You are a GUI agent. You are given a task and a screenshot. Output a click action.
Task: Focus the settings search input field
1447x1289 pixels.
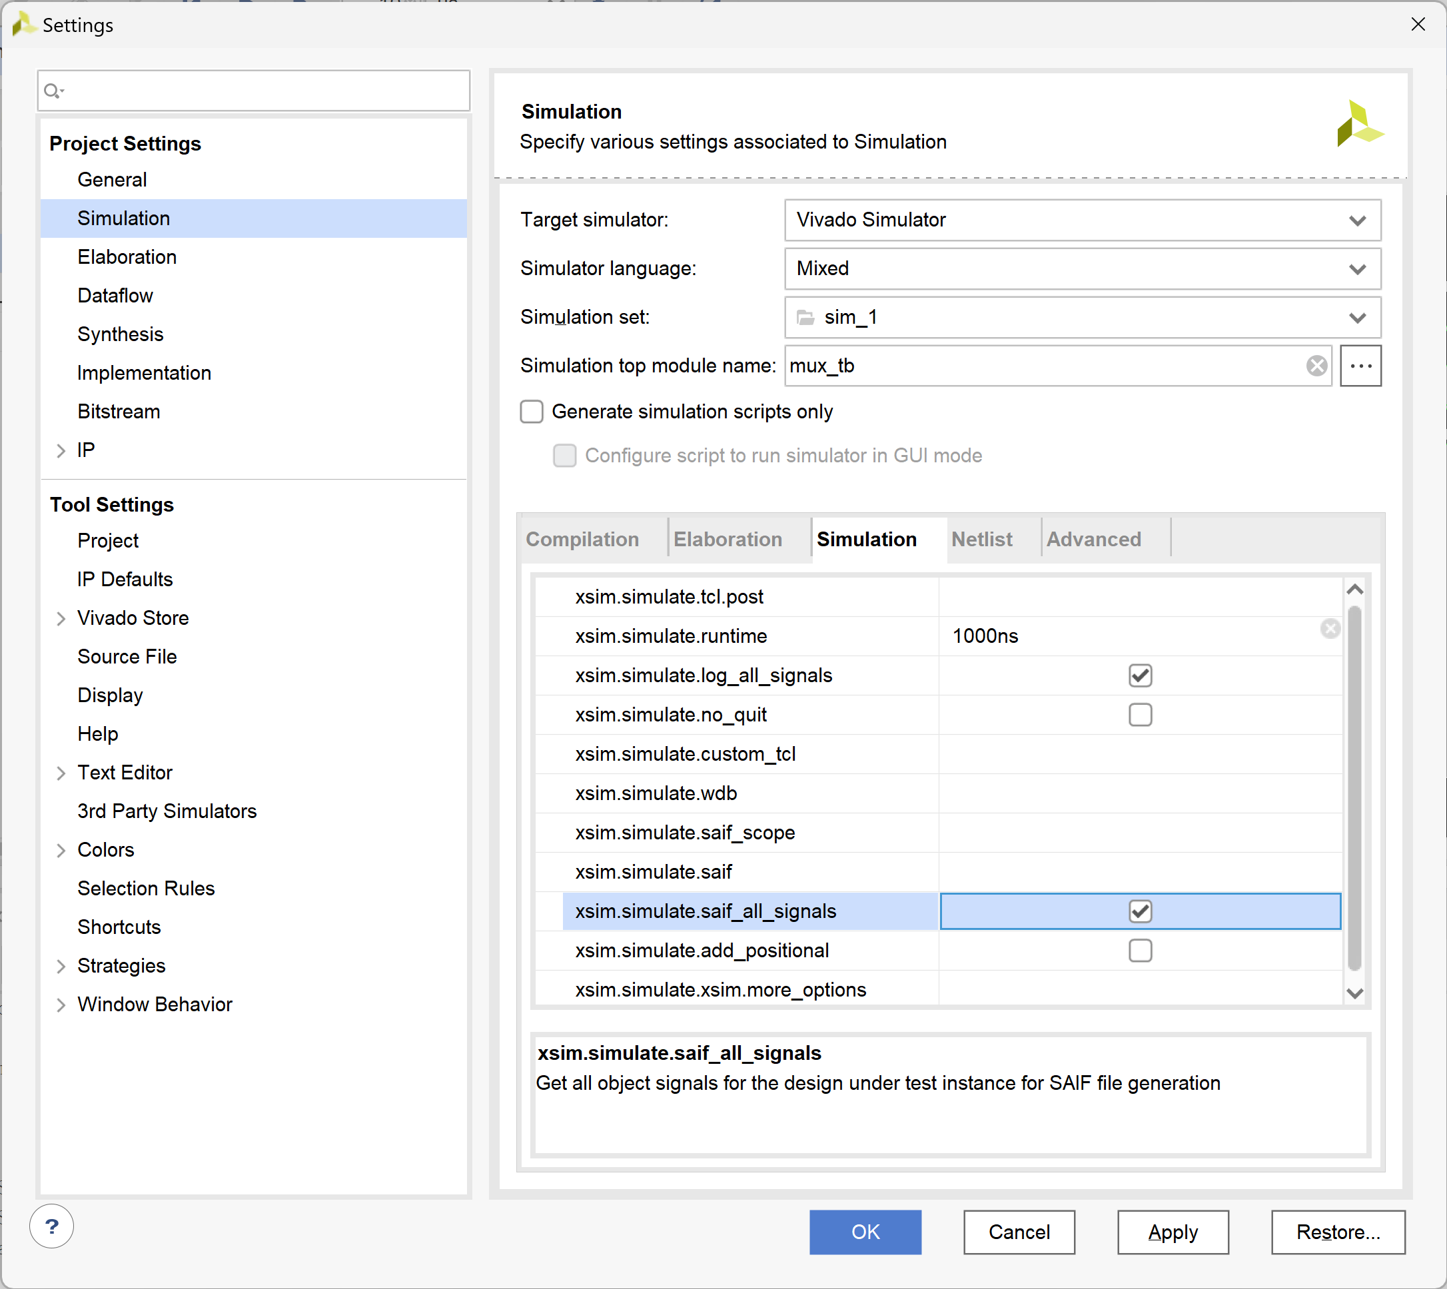point(254,91)
